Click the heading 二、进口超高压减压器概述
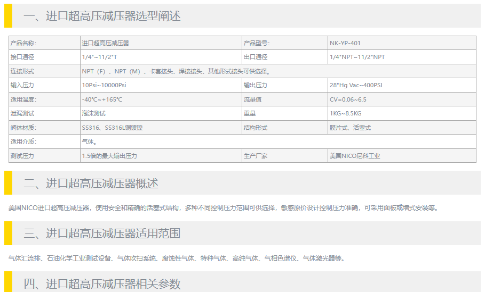The height and width of the screenshot is (292, 485). pos(91,183)
